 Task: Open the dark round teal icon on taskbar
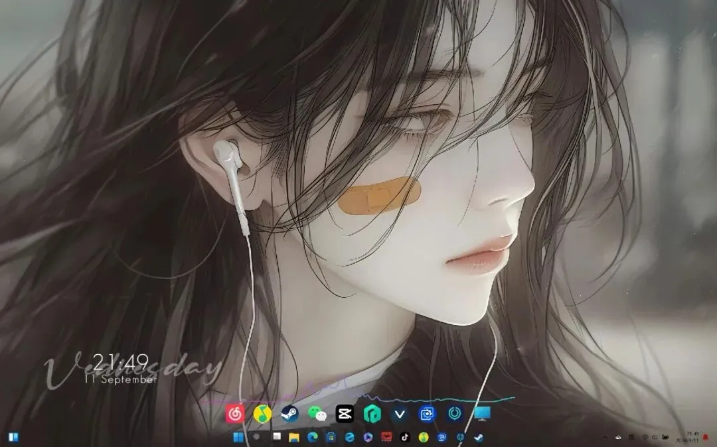pyautogui.click(x=461, y=438)
